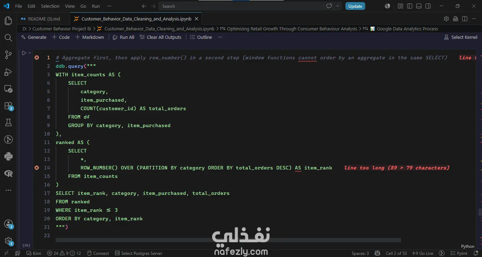This screenshot has height=257, width=482.
Task: Click the horizontal scrollbar of the cell
Action: point(228,240)
